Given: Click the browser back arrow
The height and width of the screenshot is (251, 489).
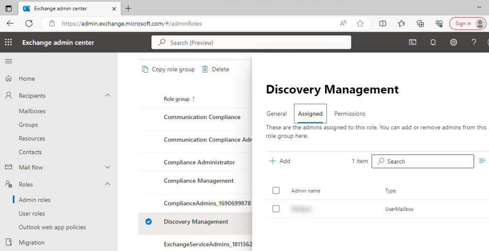Looking at the screenshot, I should [11, 23].
